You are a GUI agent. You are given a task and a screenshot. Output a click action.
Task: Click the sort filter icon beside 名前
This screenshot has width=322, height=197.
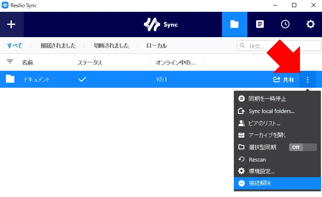(x=10, y=62)
